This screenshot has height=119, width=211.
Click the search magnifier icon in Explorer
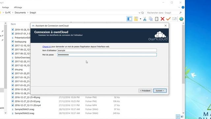tap(180, 13)
